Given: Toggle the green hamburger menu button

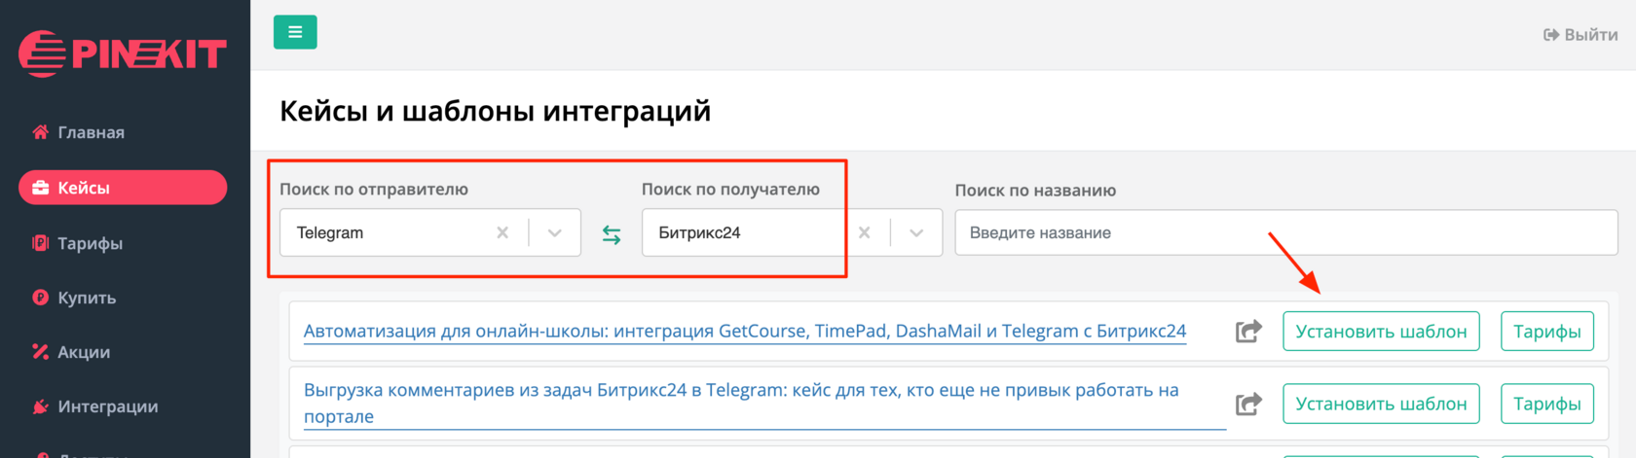Looking at the screenshot, I should click(x=295, y=32).
